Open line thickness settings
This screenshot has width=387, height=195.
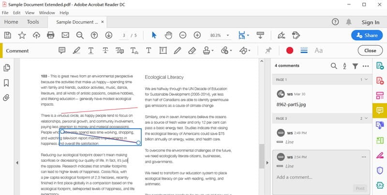click(x=304, y=51)
